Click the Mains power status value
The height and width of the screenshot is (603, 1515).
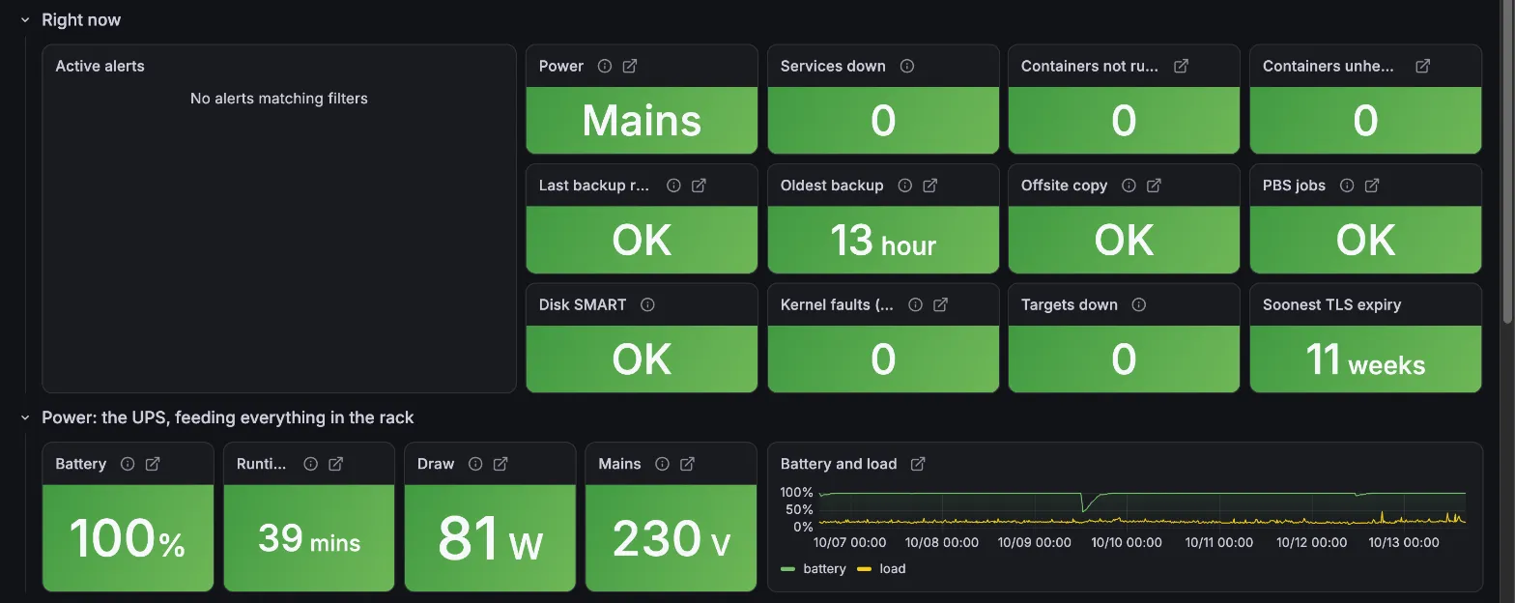(x=642, y=121)
